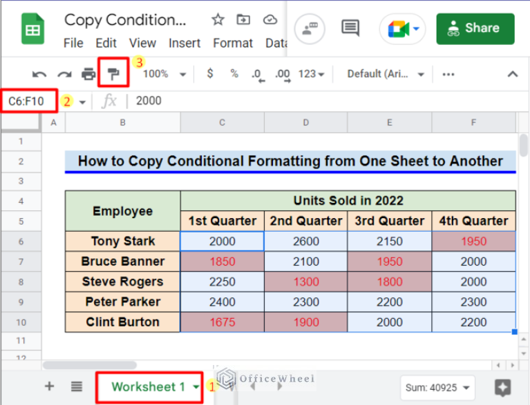Screen dimensions: 530x405
Task: Open the comment history icon
Action: [350, 28]
